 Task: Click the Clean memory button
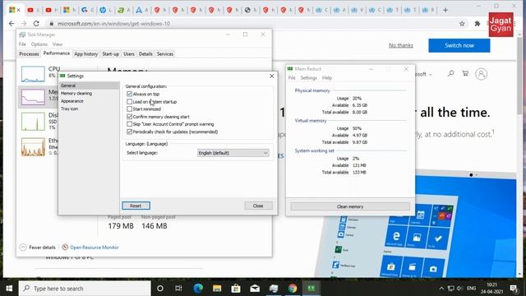click(350, 206)
